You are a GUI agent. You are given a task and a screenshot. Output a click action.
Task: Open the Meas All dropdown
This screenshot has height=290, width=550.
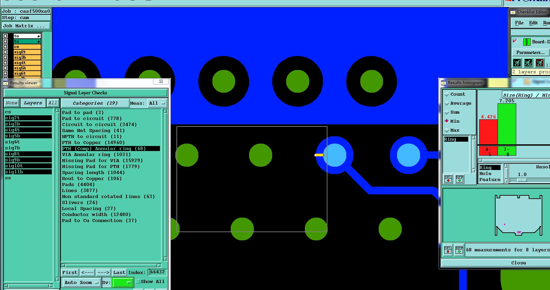click(157, 103)
